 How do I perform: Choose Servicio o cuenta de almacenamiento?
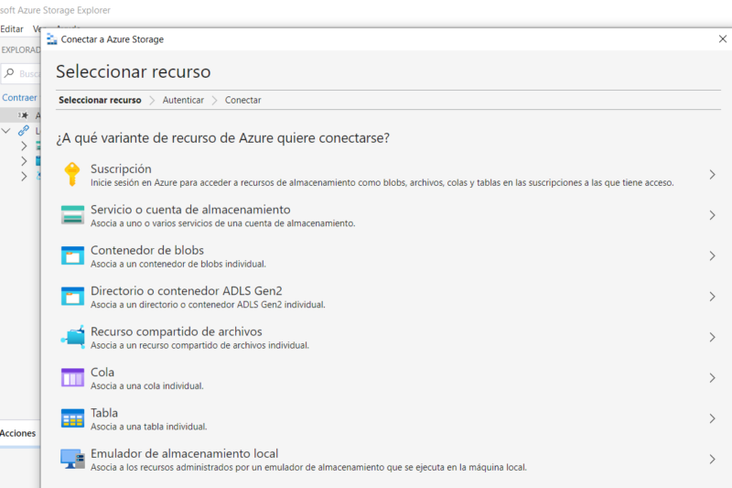pos(190,210)
